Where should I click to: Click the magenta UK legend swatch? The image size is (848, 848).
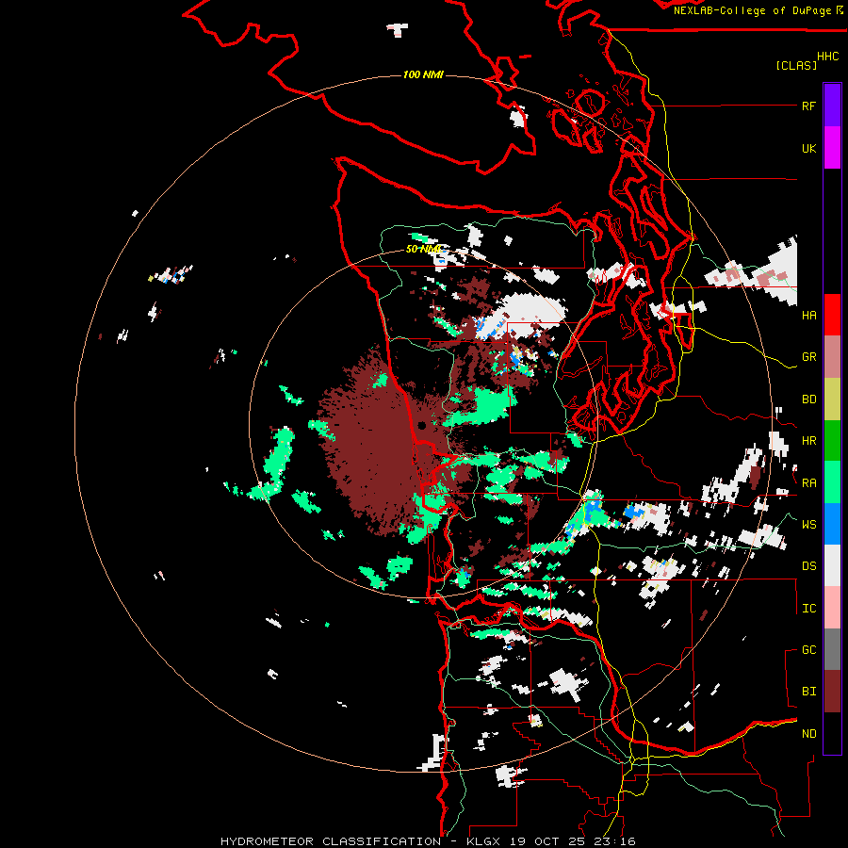(x=832, y=148)
